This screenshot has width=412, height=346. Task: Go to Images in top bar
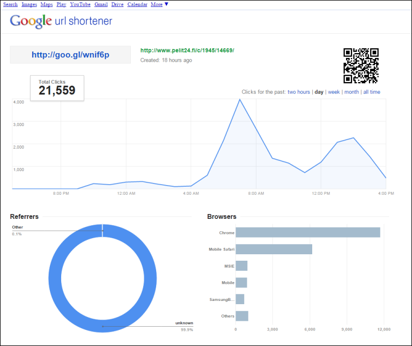tap(29, 4)
